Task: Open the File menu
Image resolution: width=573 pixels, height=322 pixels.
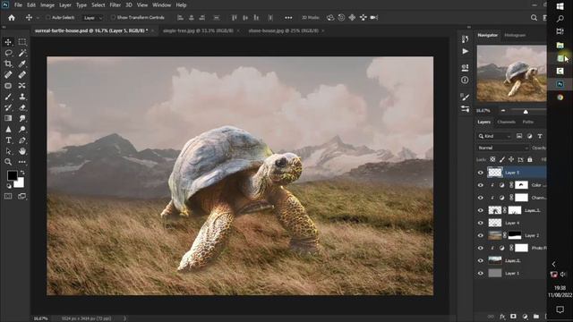Action: click(18, 5)
